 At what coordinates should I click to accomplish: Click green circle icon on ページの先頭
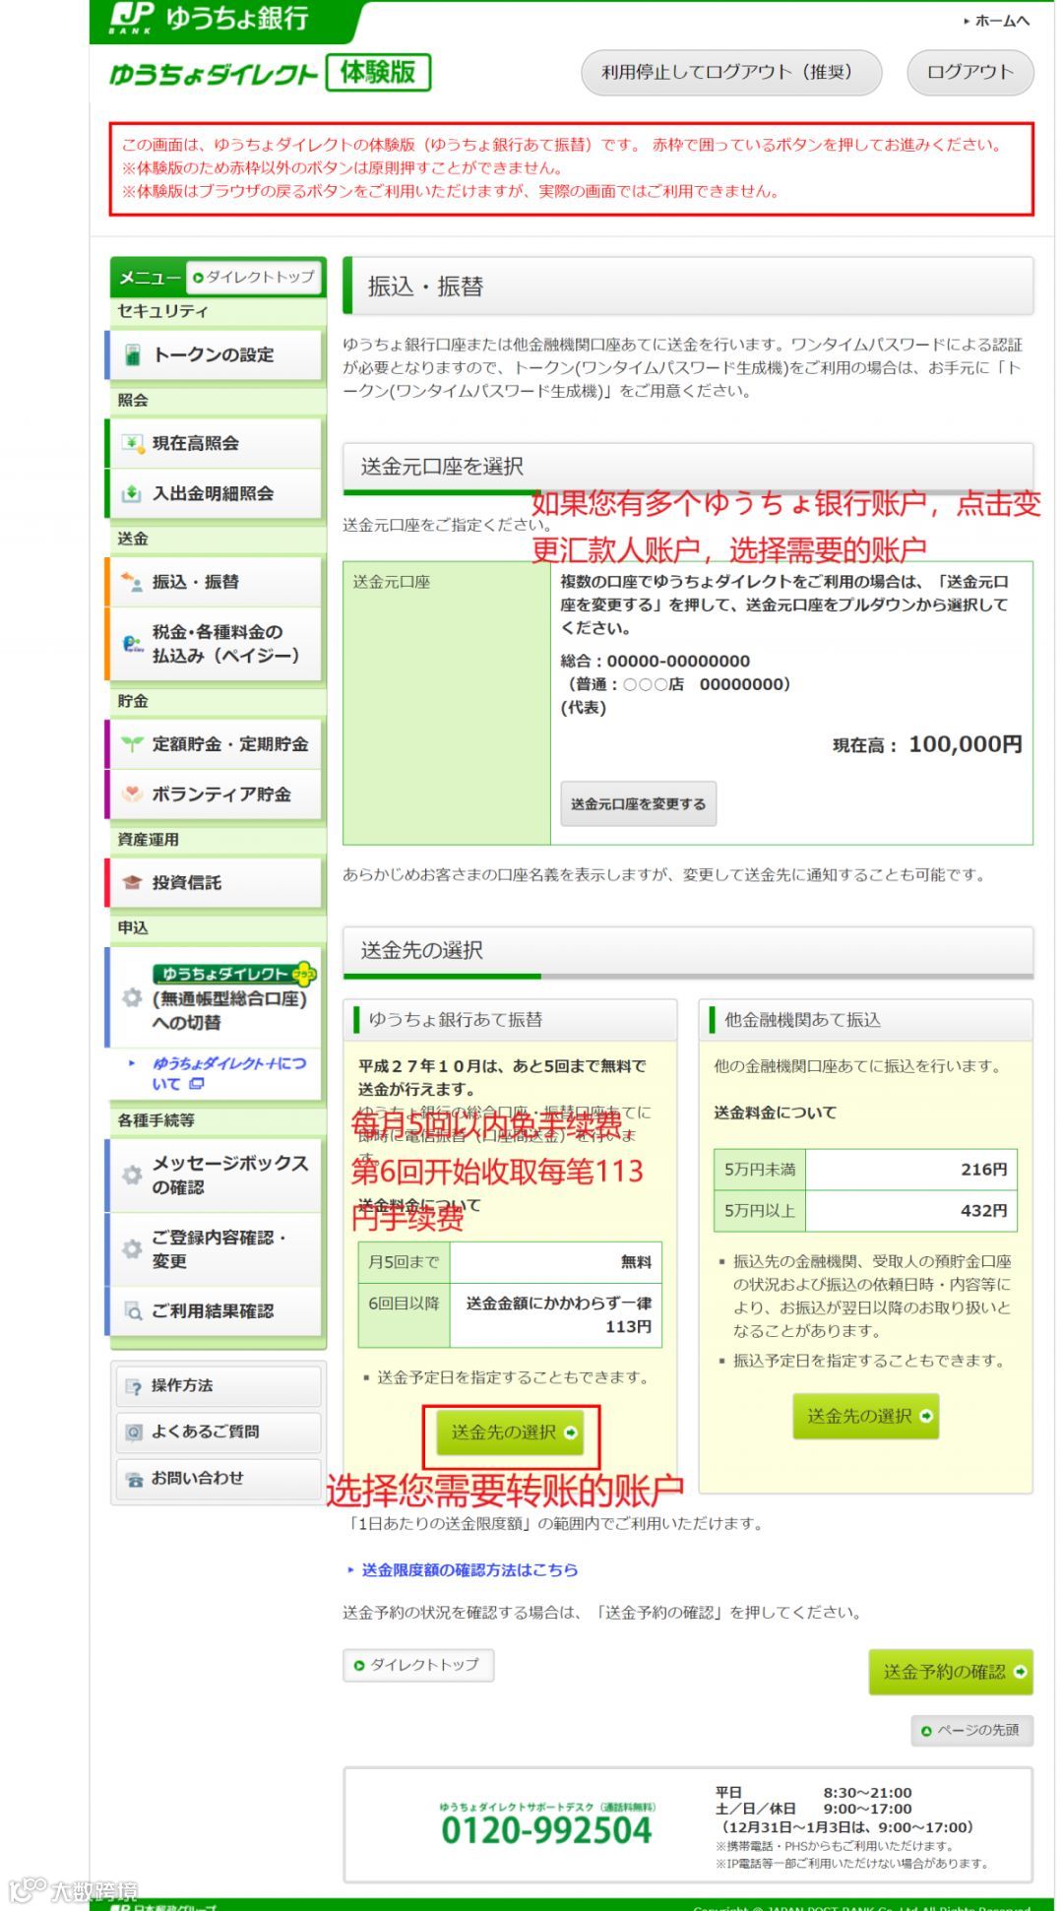pos(926,1730)
